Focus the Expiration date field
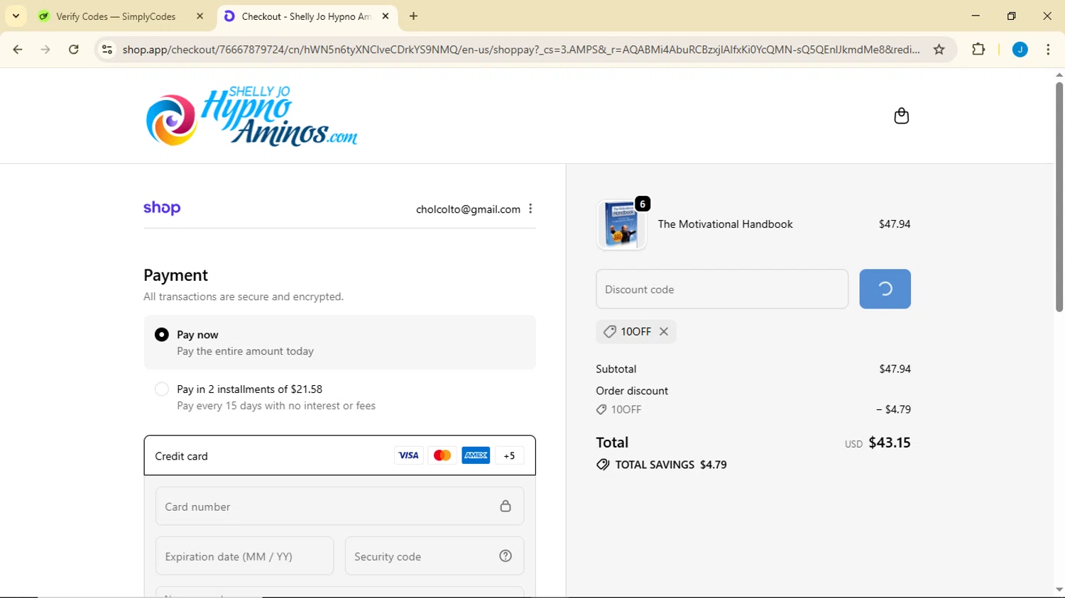The image size is (1065, 598). coord(244,556)
